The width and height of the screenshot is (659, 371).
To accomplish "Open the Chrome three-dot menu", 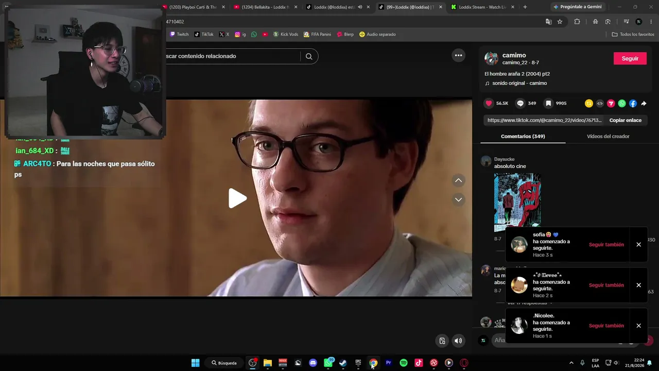I will point(651,22).
